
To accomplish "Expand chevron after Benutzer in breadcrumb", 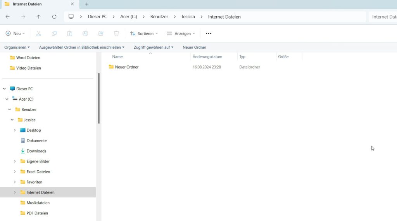I will coord(175,17).
